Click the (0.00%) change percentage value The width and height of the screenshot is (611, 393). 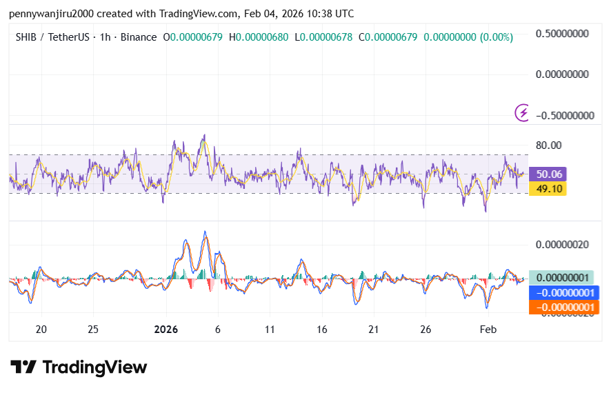point(495,37)
